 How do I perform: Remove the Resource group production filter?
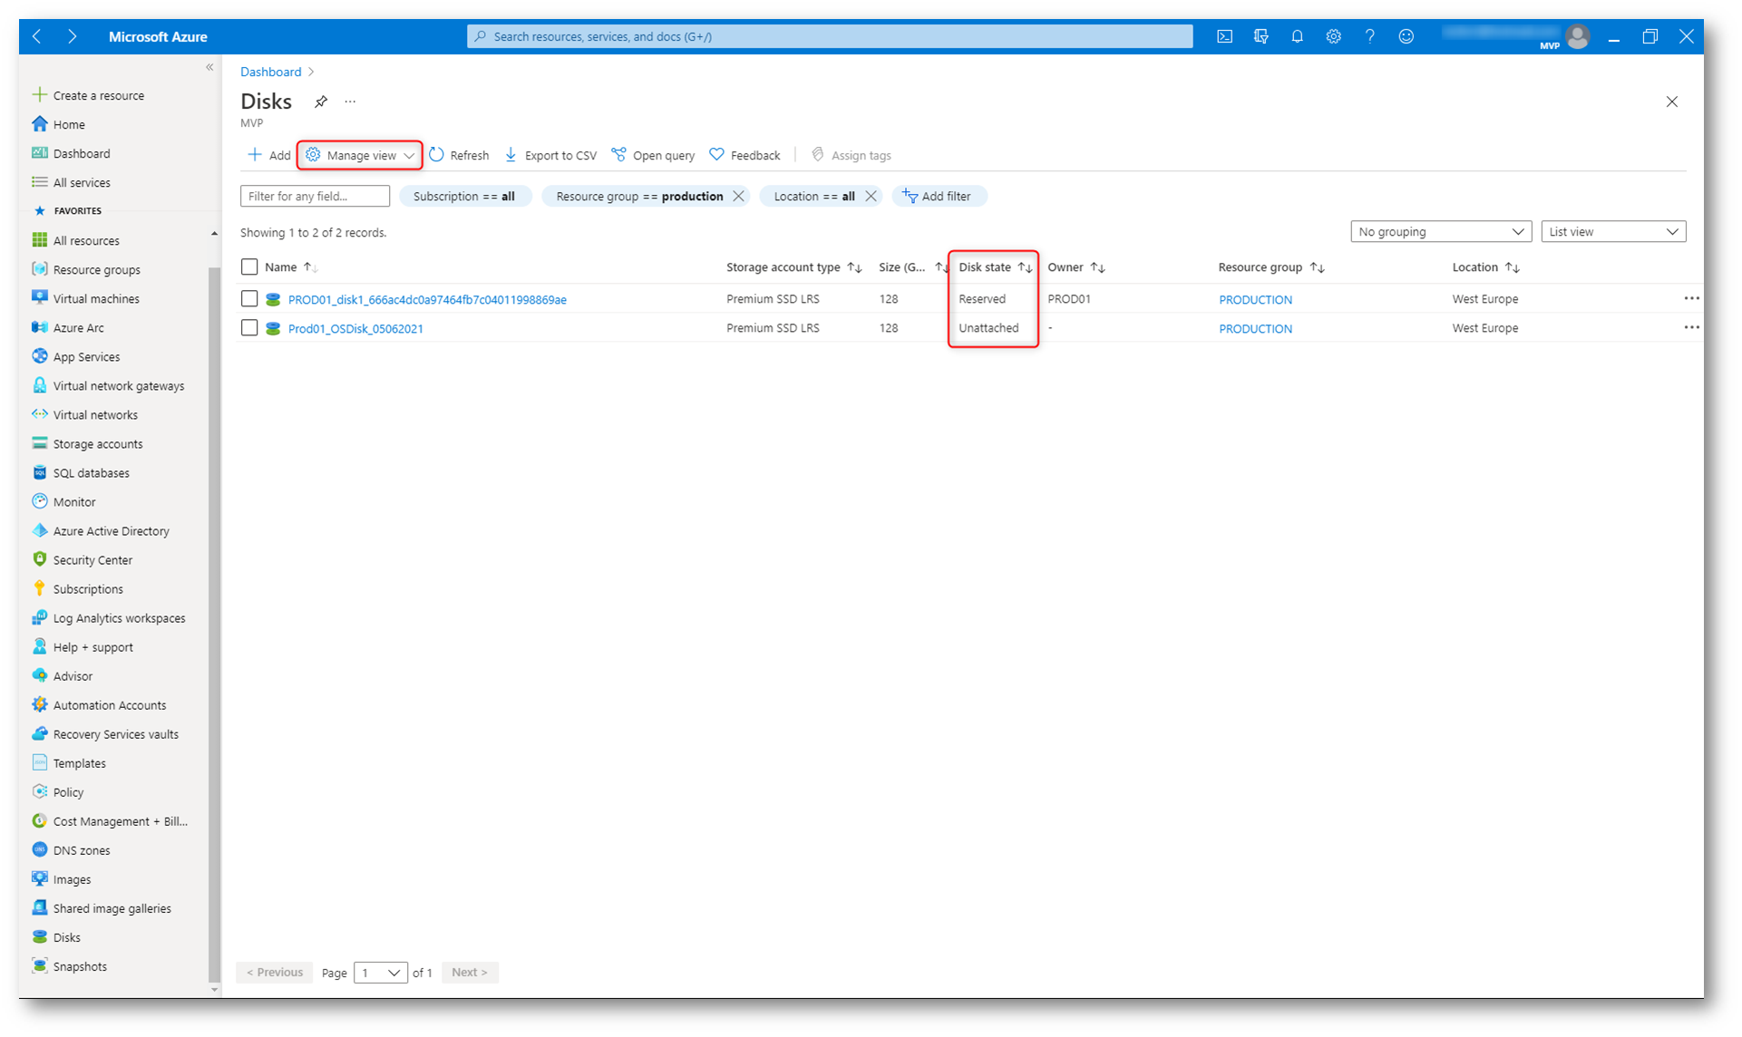738,196
